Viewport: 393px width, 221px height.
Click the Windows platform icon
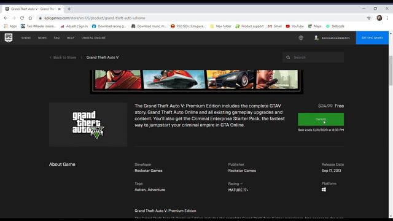[324, 190]
